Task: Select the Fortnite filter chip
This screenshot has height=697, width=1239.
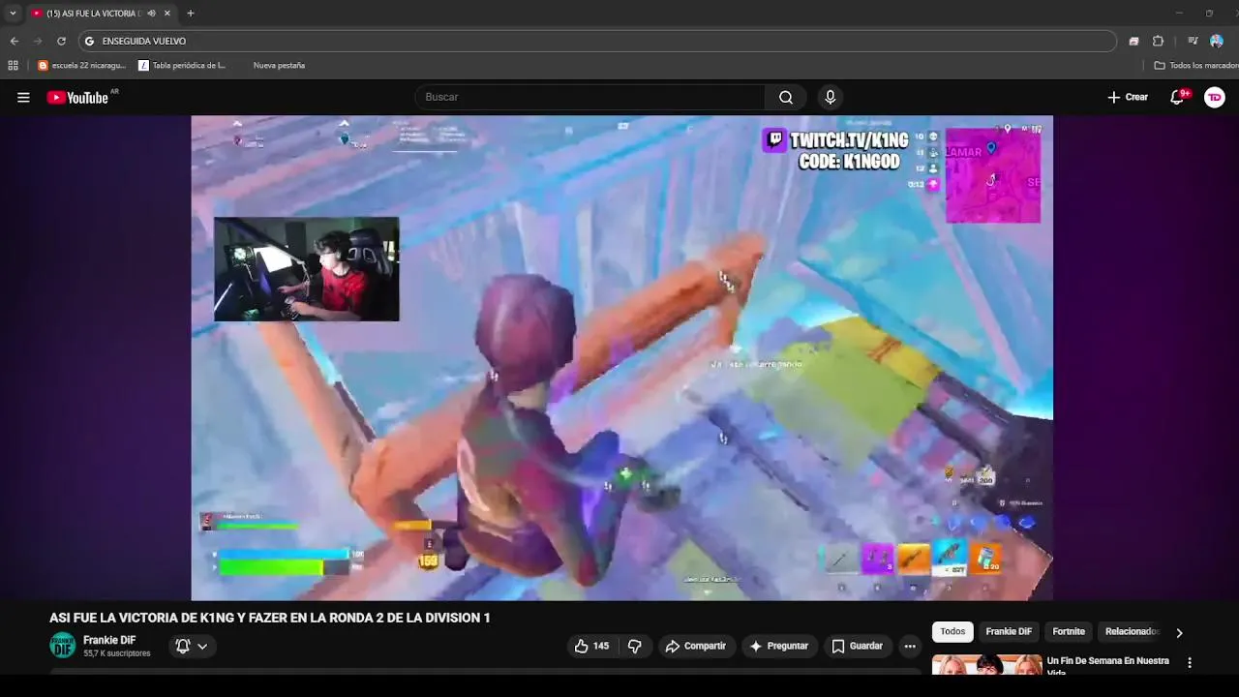Action: tap(1069, 632)
